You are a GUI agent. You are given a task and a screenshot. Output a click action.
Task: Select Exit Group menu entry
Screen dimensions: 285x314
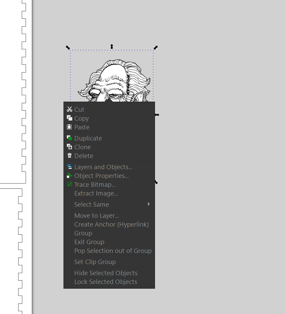(109, 242)
